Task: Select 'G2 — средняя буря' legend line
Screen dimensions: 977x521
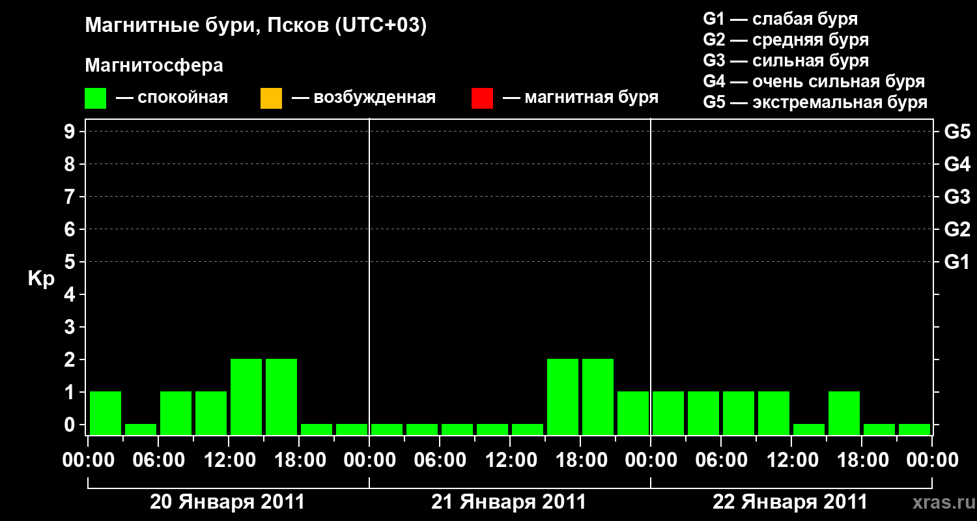Action: [x=786, y=40]
